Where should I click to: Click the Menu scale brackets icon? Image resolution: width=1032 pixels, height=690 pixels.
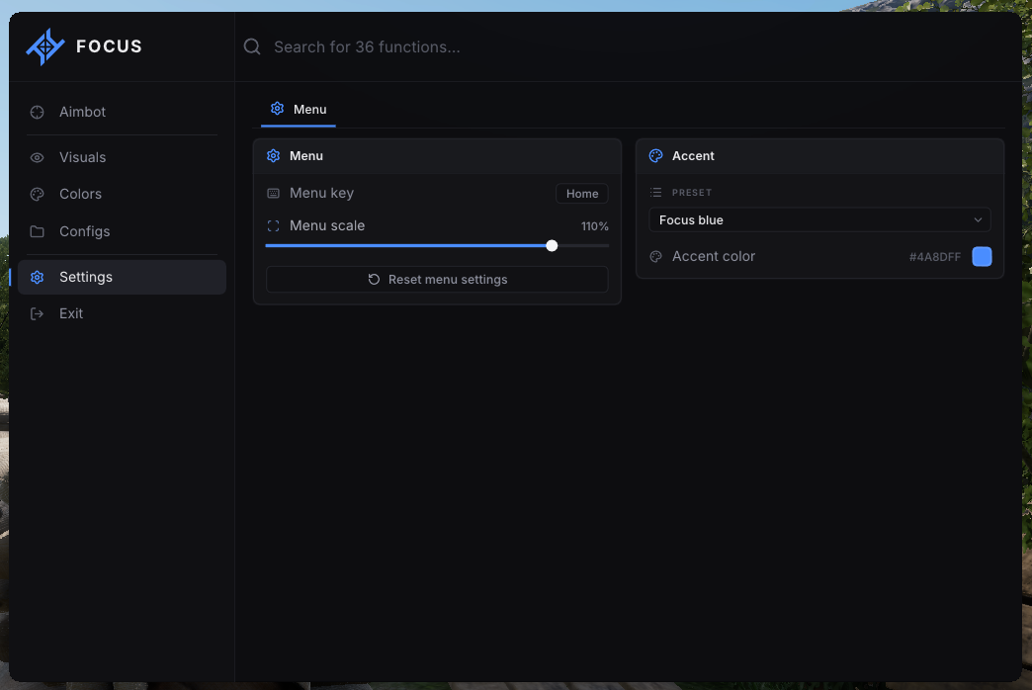tap(273, 225)
